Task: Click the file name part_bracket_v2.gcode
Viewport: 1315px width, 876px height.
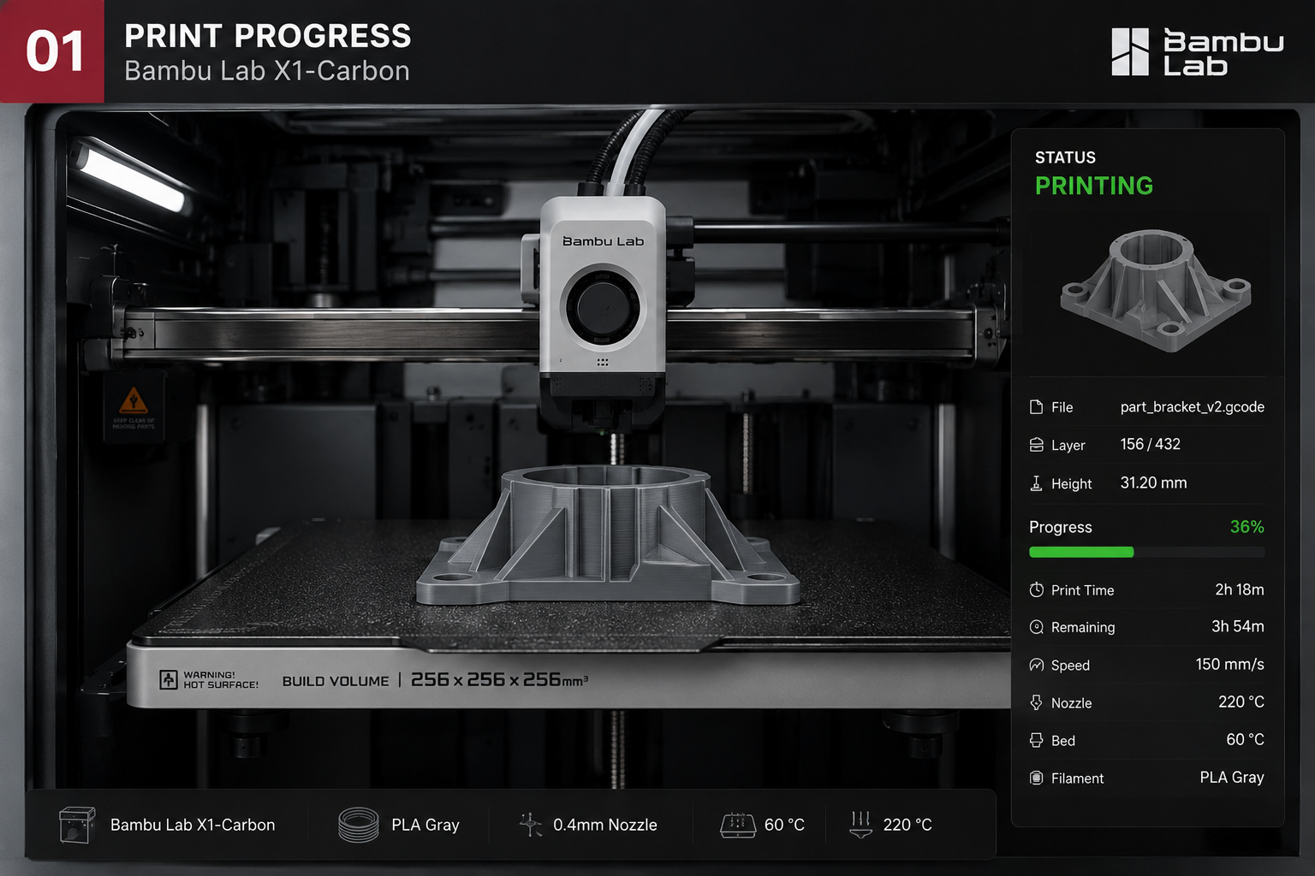Action: [1193, 407]
